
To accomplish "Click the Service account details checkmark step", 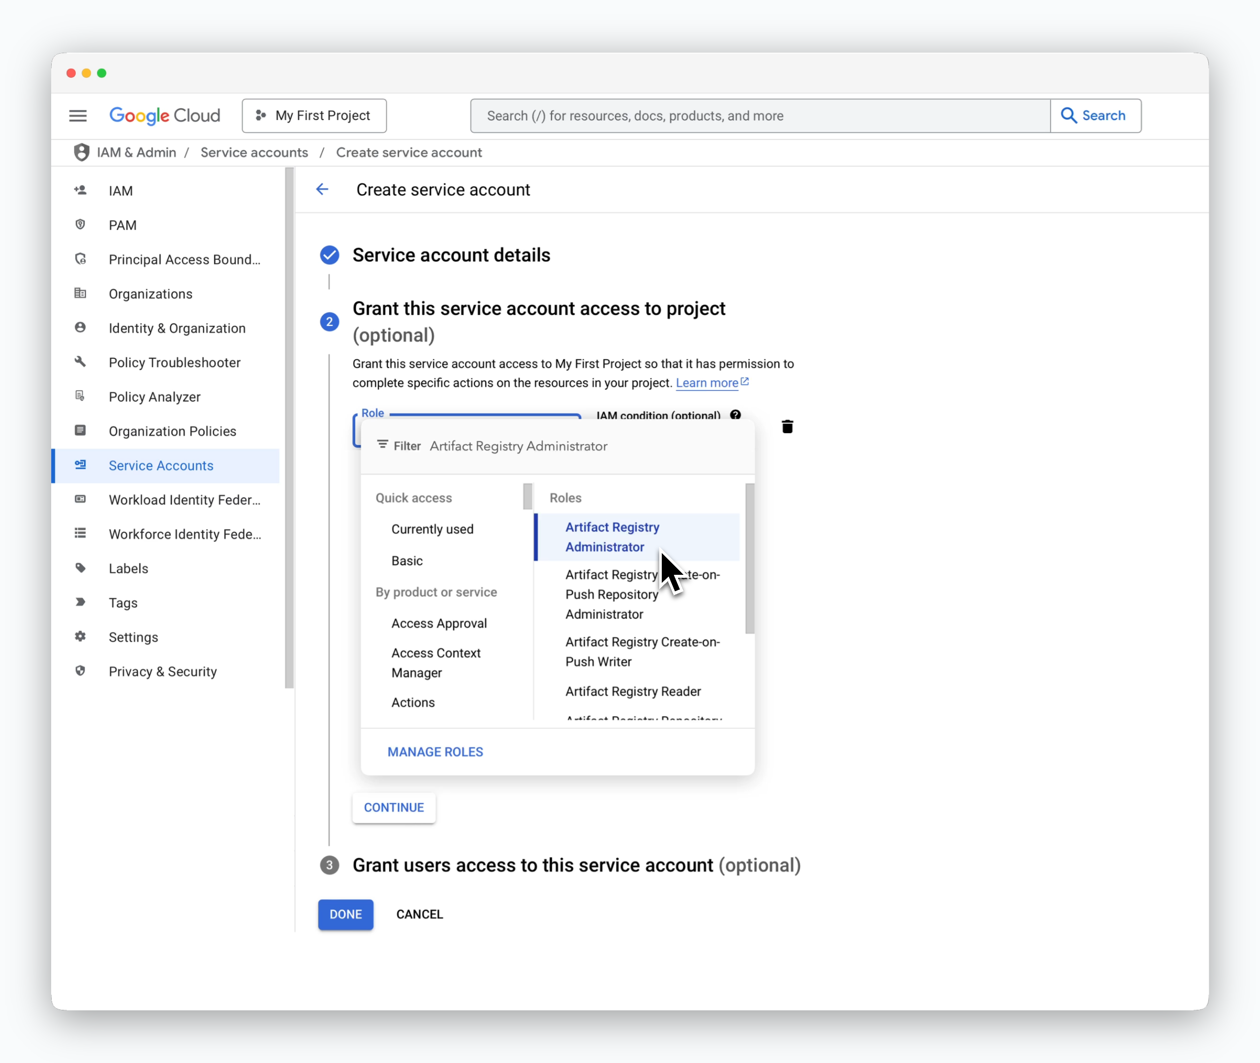I will tap(330, 255).
